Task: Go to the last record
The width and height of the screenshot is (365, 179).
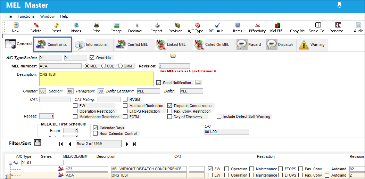Action: (x=134, y=144)
